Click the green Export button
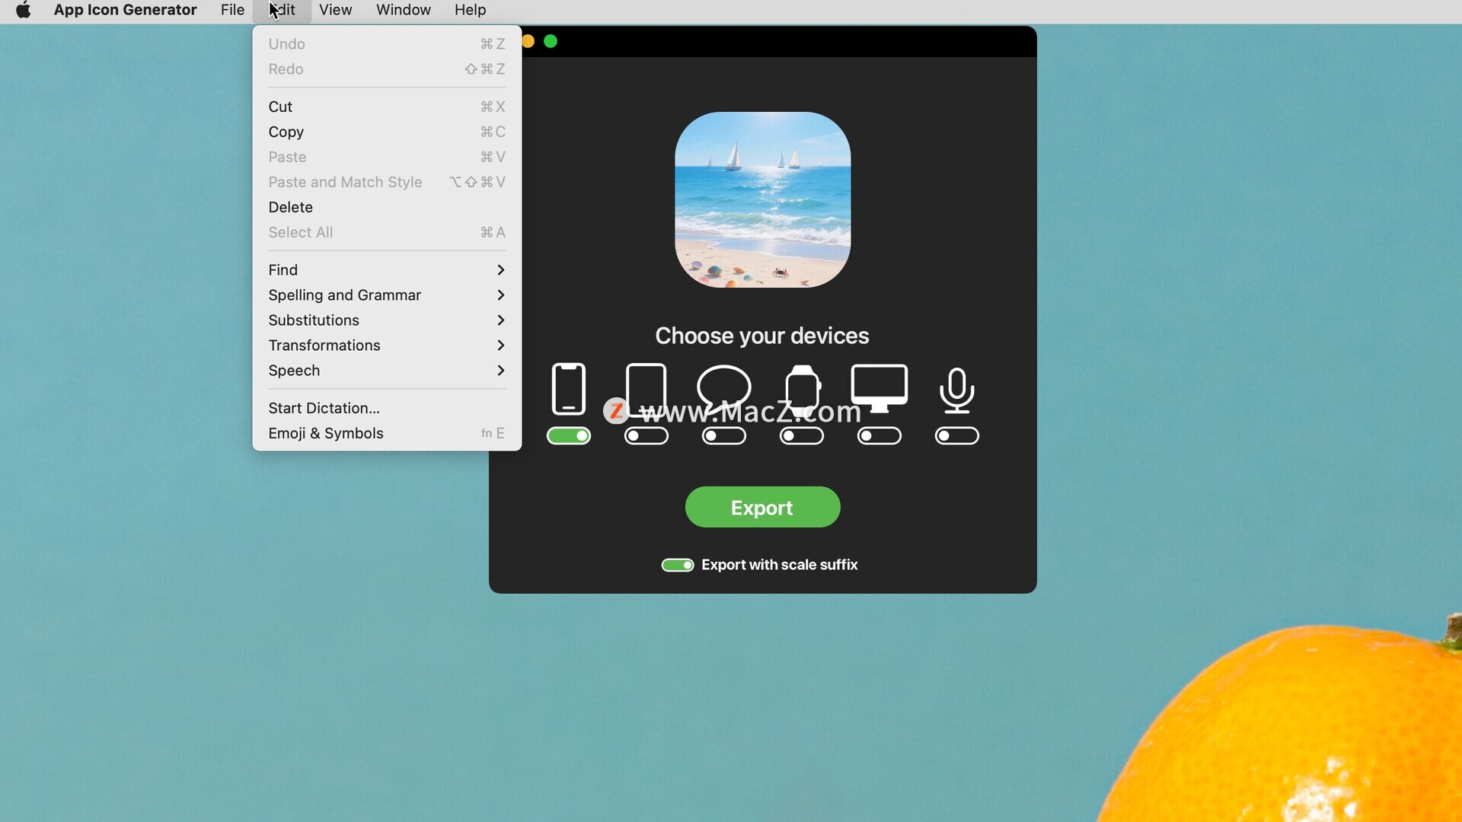Image resolution: width=1462 pixels, height=822 pixels. tap(762, 507)
